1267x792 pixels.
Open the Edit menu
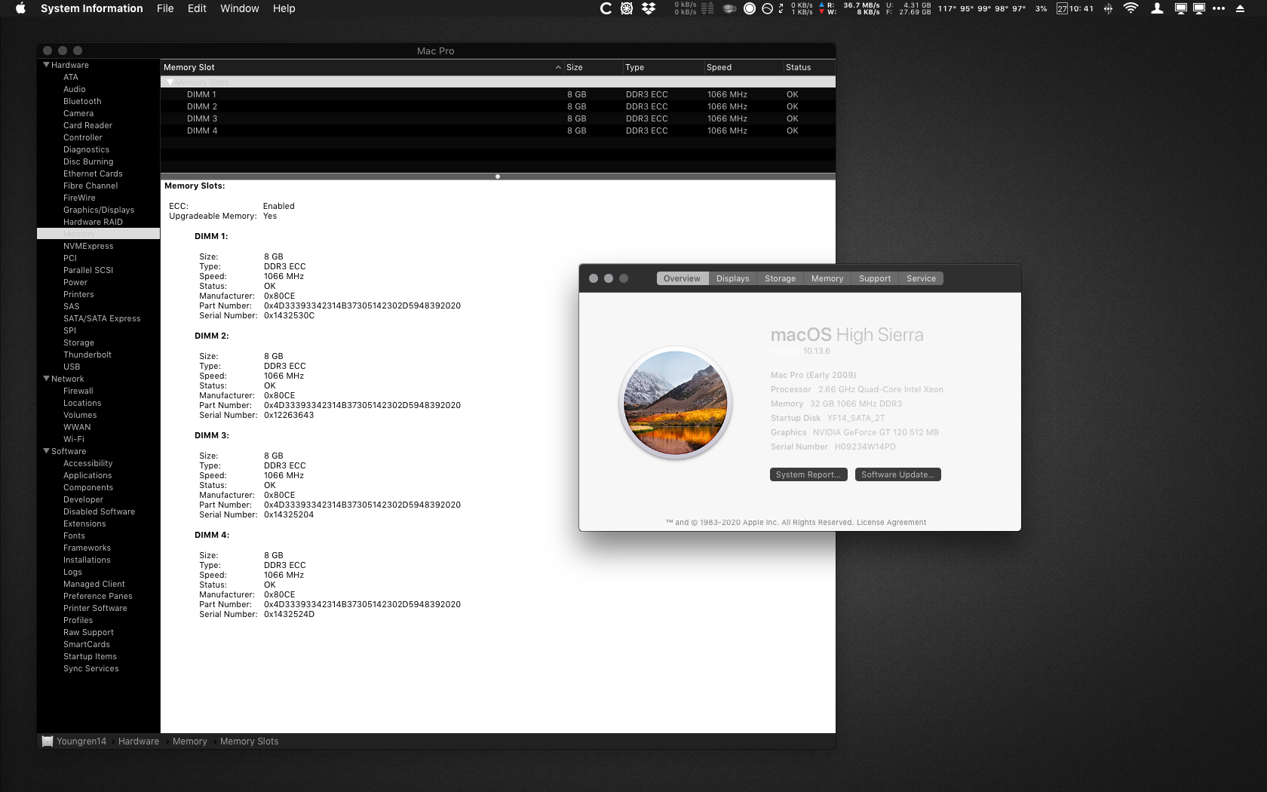point(197,8)
